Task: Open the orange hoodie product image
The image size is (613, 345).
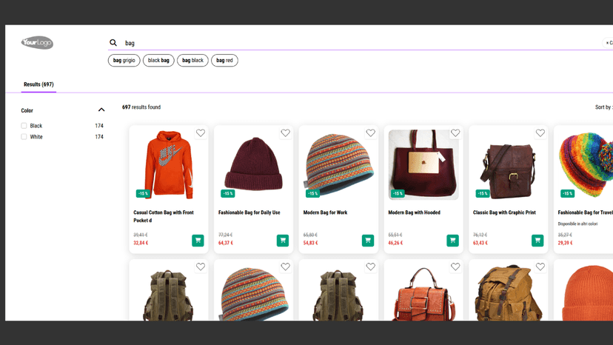Action: (169, 164)
